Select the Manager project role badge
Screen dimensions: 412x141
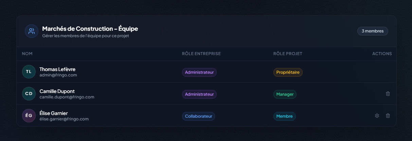click(285, 94)
